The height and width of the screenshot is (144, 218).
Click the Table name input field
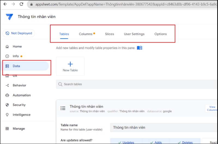[164, 127]
